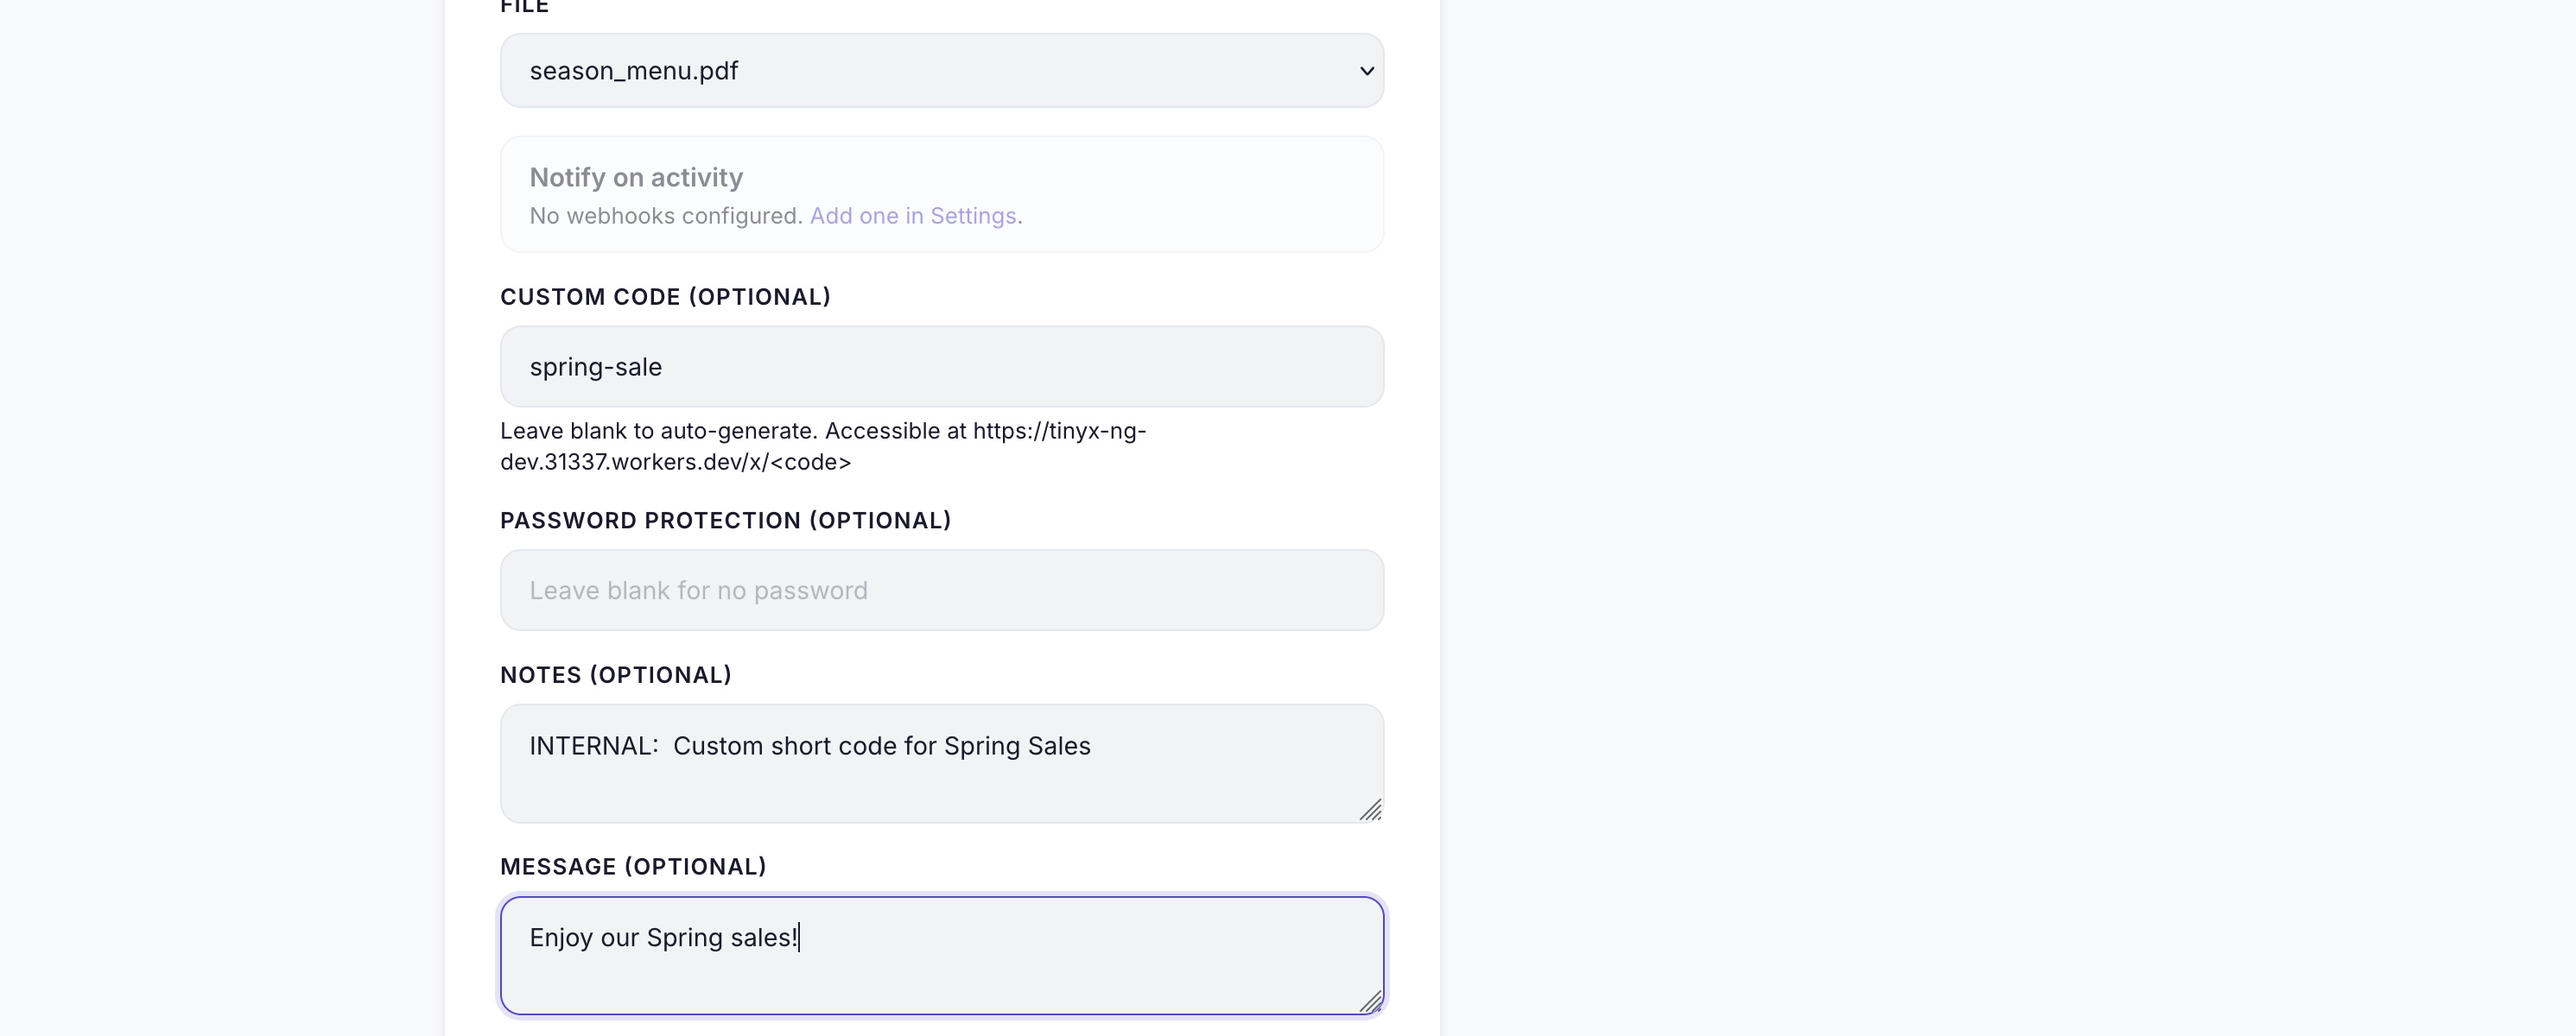Open the season_menu.pdf file dropdown
The image size is (2576, 1036).
941,70
